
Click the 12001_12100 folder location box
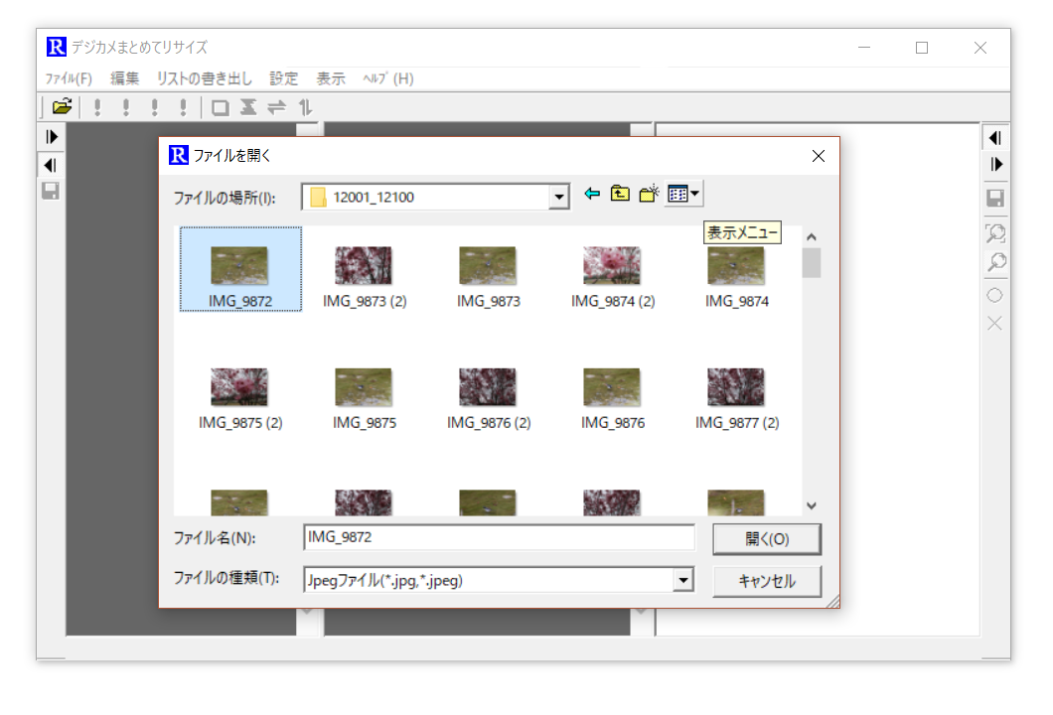[x=435, y=198]
